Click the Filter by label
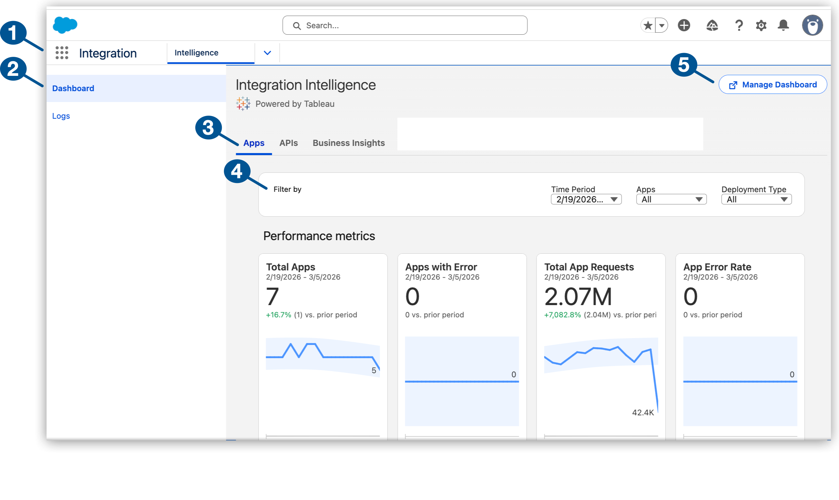 pos(287,189)
